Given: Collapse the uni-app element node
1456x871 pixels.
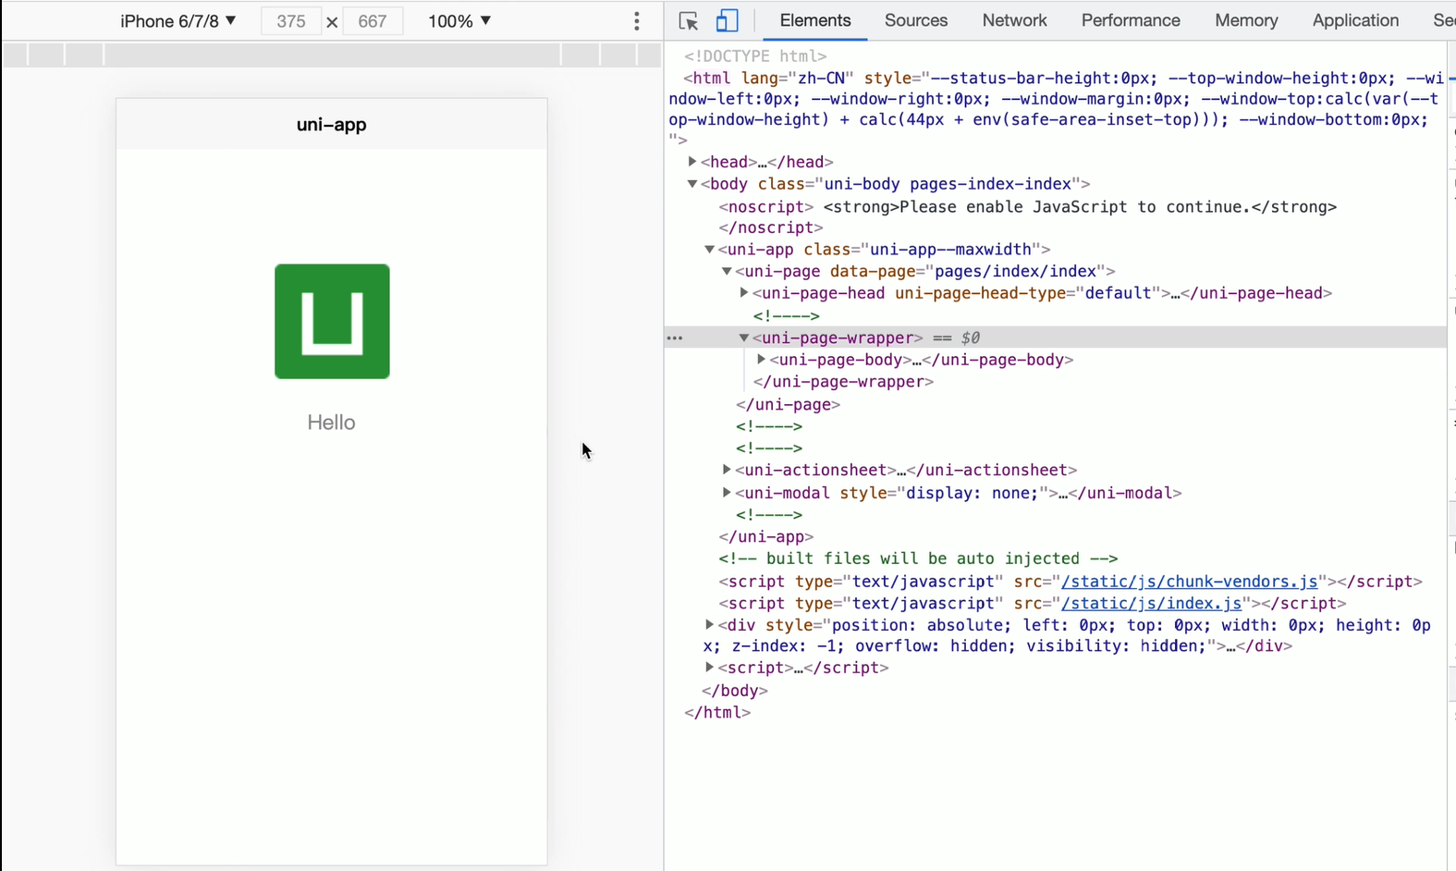Looking at the screenshot, I should click(710, 250).
